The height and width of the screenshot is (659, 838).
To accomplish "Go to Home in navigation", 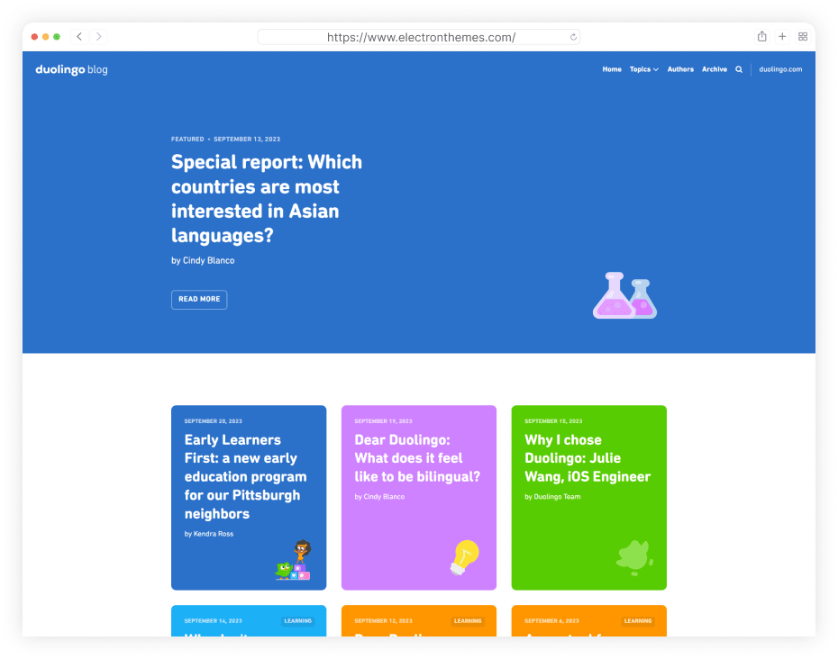I will pyautogui.click(x=612, y=69).
